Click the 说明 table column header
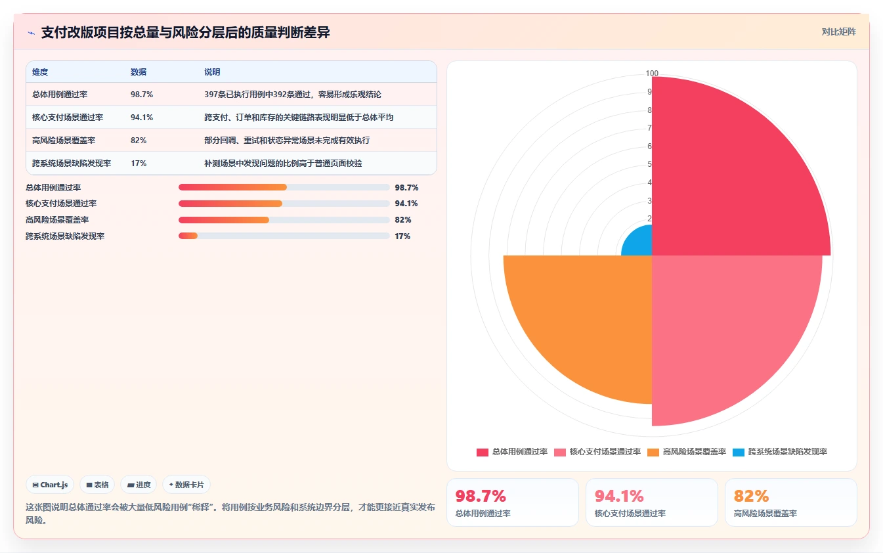This screenshot has height=553, width=883. coord(212,72)
